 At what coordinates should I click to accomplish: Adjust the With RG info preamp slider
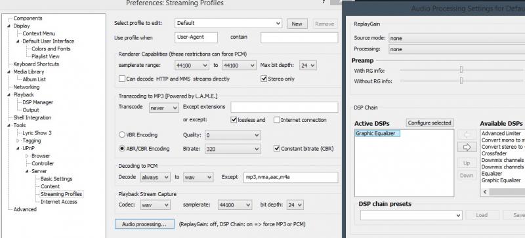tap(461, 70)
